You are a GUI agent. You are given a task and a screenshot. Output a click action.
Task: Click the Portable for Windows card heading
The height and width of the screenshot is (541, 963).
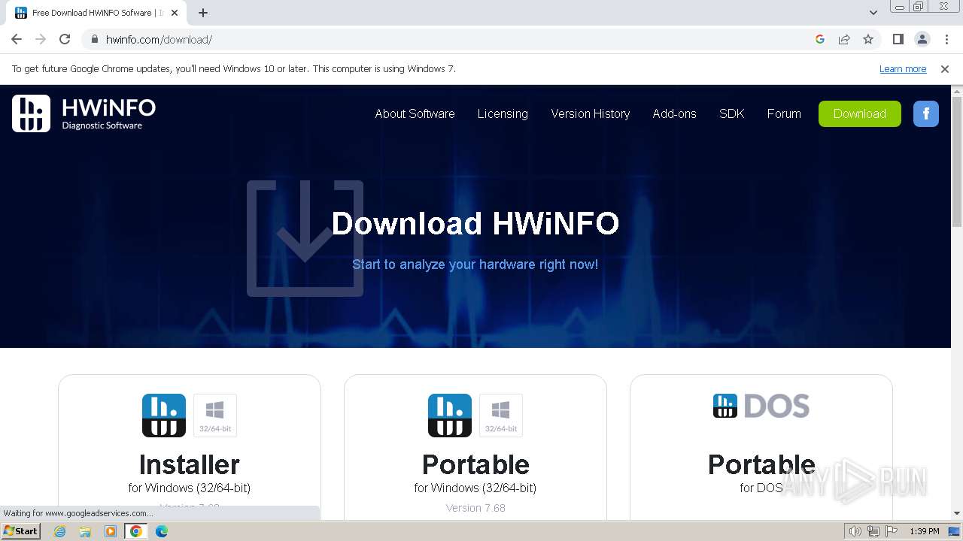click(475, 464)
